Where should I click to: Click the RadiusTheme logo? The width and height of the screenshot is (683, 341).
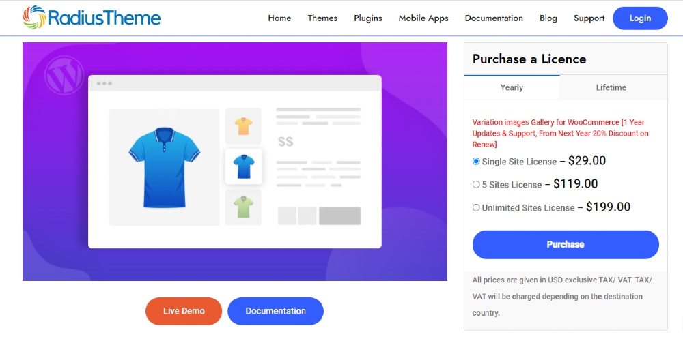92,18
